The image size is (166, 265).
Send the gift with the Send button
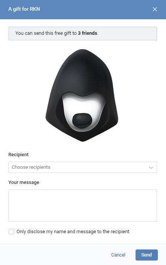146,255
